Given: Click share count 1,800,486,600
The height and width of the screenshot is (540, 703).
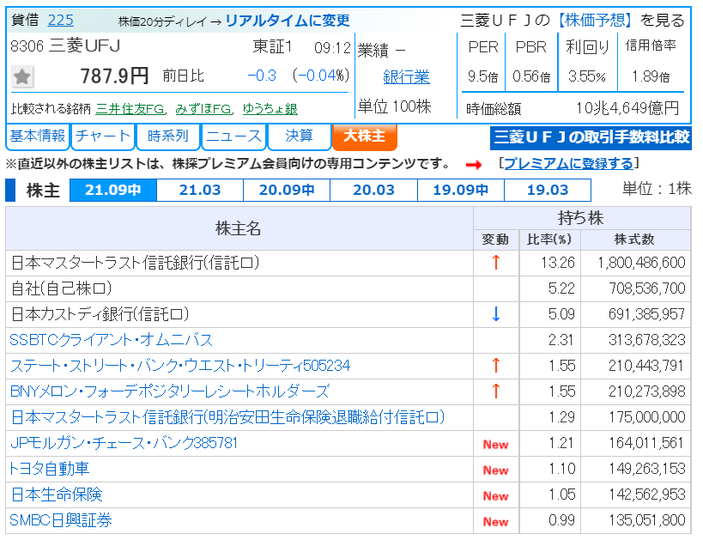Looking at the screenshot, I should pyautogui.click(x=641, y=263).
